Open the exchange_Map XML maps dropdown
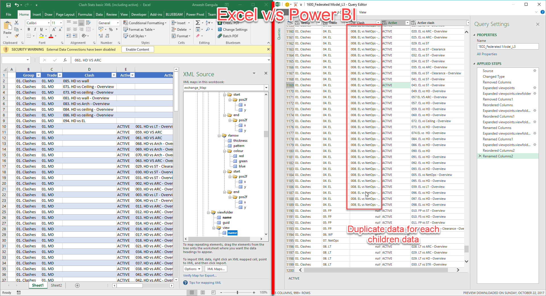 tap(266, 88)
